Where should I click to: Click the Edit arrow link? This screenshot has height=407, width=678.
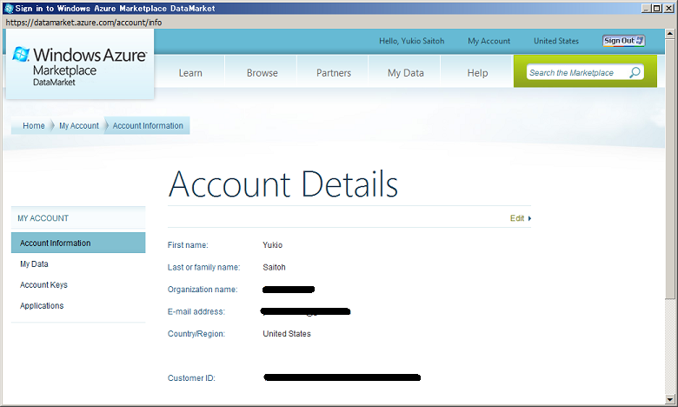pos(520,218)
